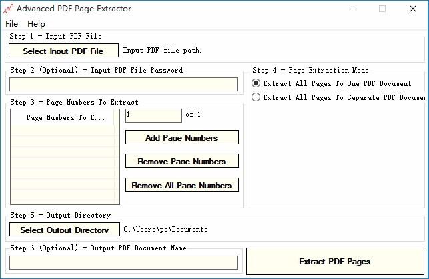Open the File menu
This screenshot has width=429, height=279.
[11, 23]
